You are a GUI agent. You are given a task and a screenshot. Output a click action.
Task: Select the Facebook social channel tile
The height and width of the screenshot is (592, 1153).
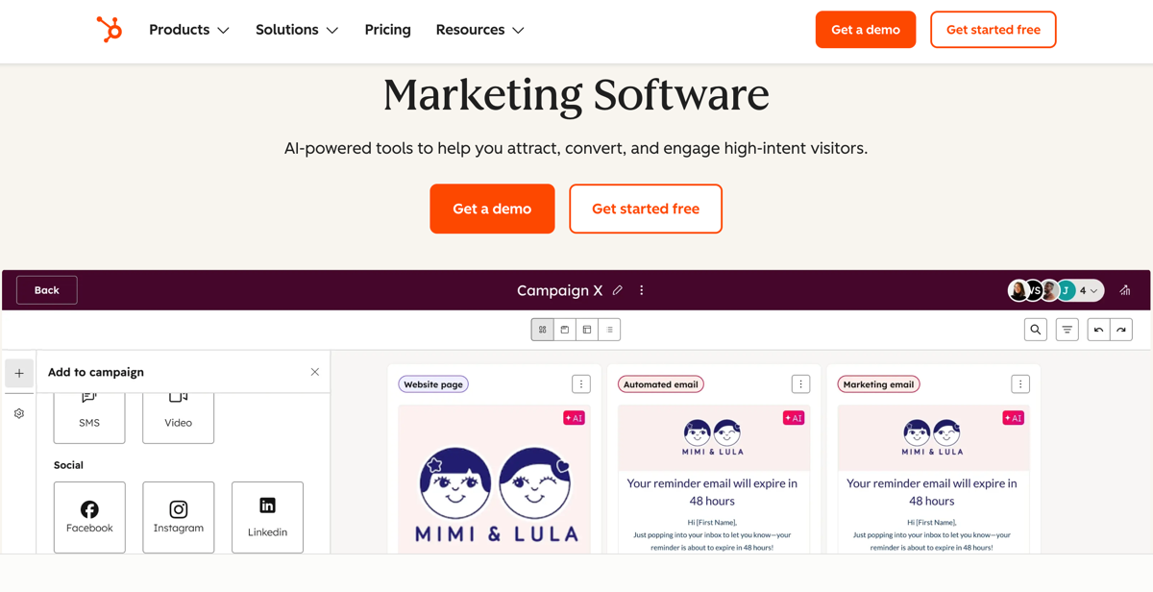click(x=89, y=517)
